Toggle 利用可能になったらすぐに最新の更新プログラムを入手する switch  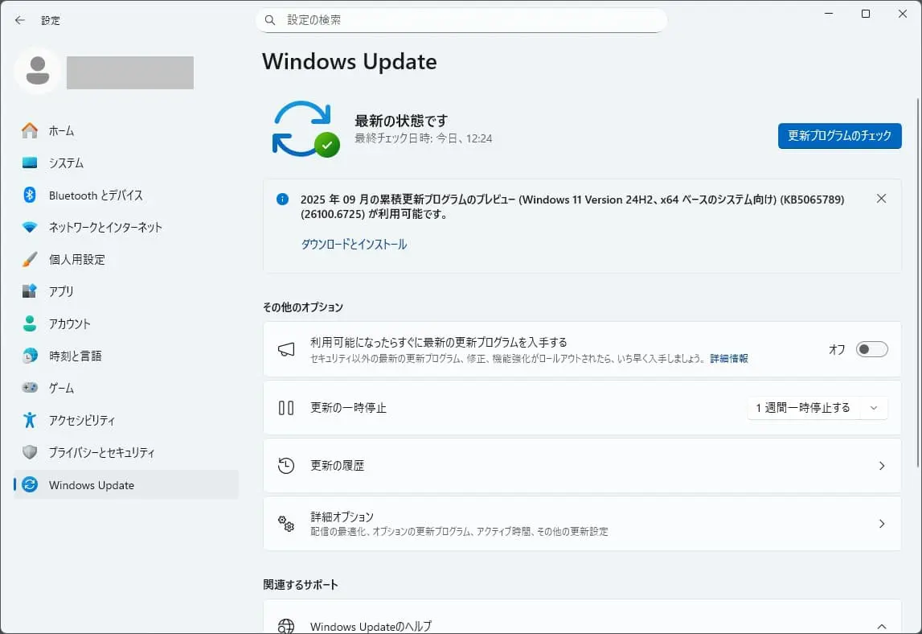pos(871,349)
